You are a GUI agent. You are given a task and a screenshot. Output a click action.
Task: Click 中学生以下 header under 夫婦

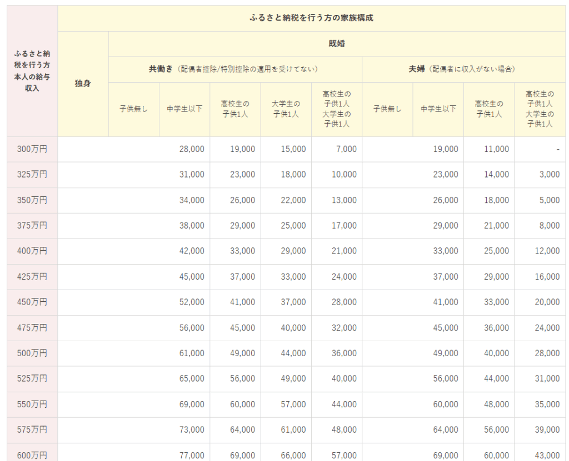click(438, 109)
